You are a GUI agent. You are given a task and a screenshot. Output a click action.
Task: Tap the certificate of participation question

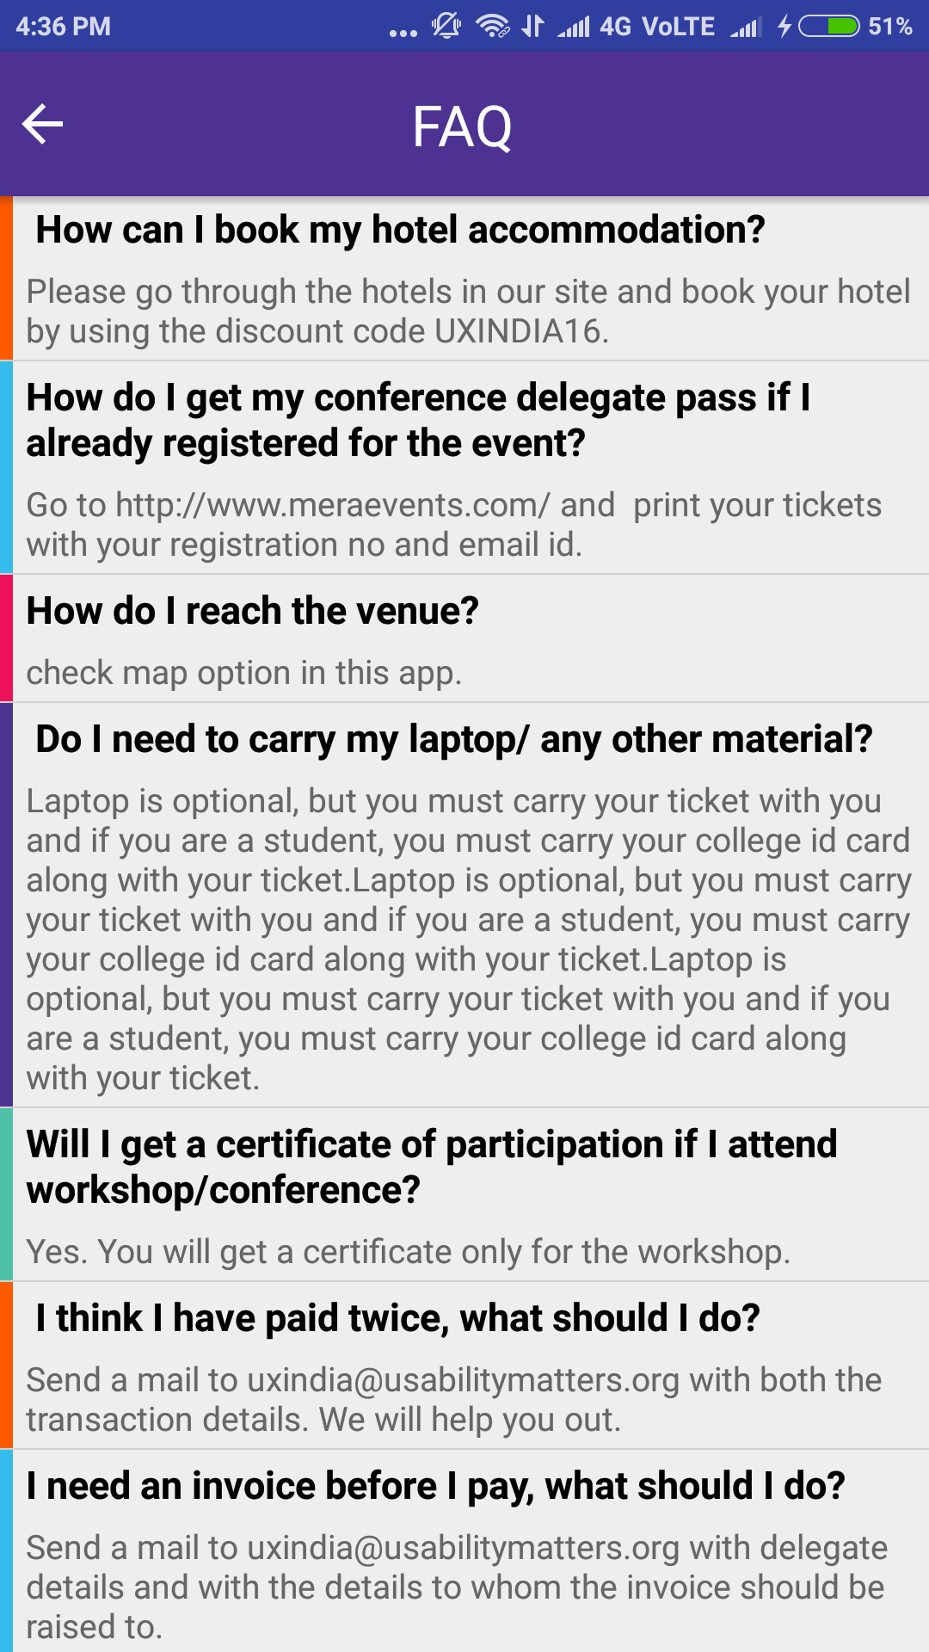(431, 1167)
